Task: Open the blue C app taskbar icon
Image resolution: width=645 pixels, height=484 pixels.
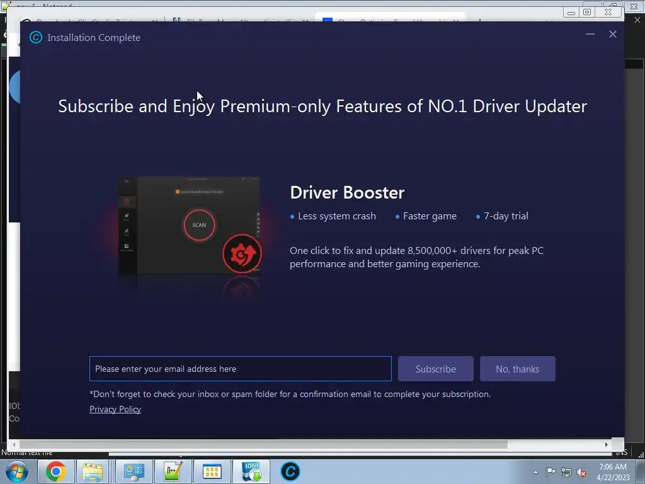Action: click(290, 471)
